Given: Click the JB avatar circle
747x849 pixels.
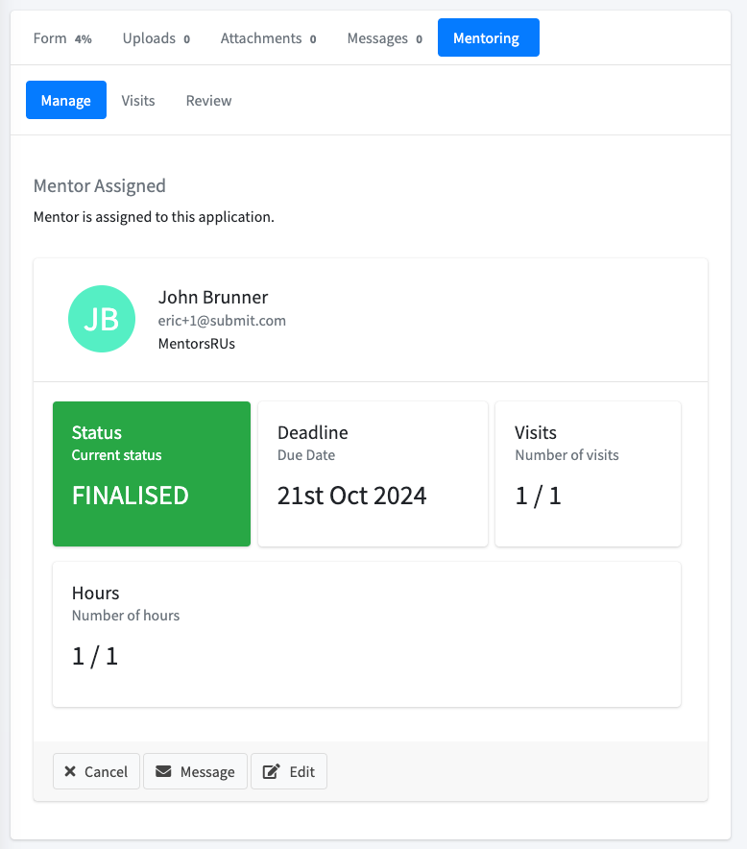Looking at the screenshot, I should click(102, 319).
